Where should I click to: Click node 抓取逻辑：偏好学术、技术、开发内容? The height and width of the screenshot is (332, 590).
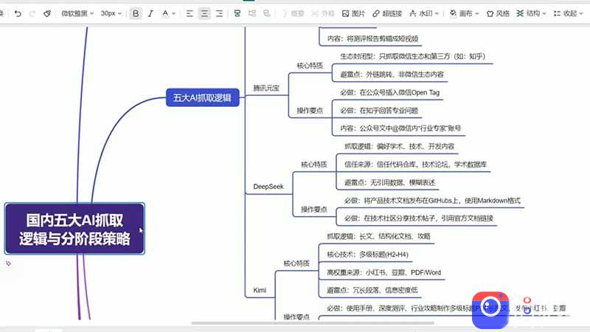pos(399,146)
